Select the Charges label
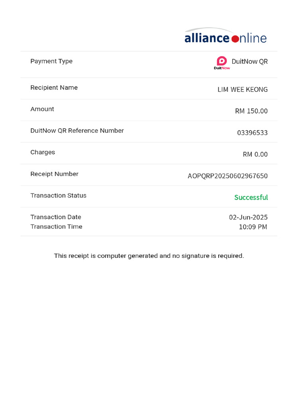 click(x=43, y=152)
